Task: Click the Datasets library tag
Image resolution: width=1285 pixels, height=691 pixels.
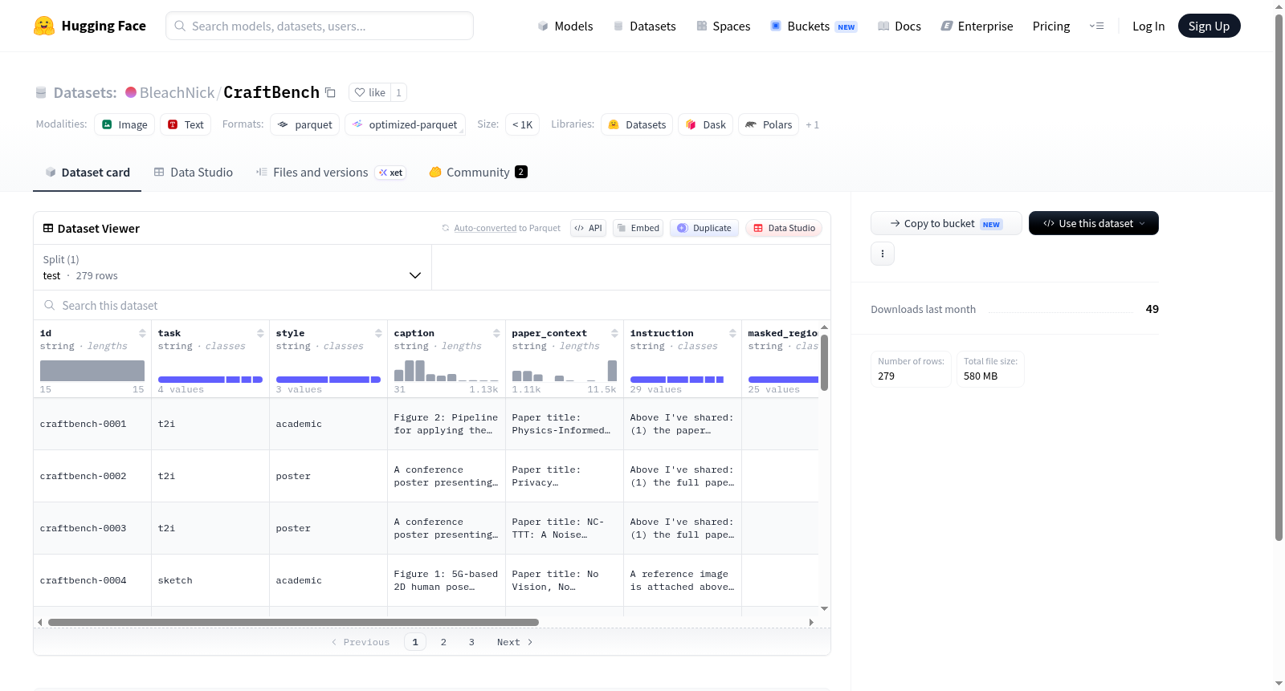Action: pyautogui.click(x=637, y=124)
